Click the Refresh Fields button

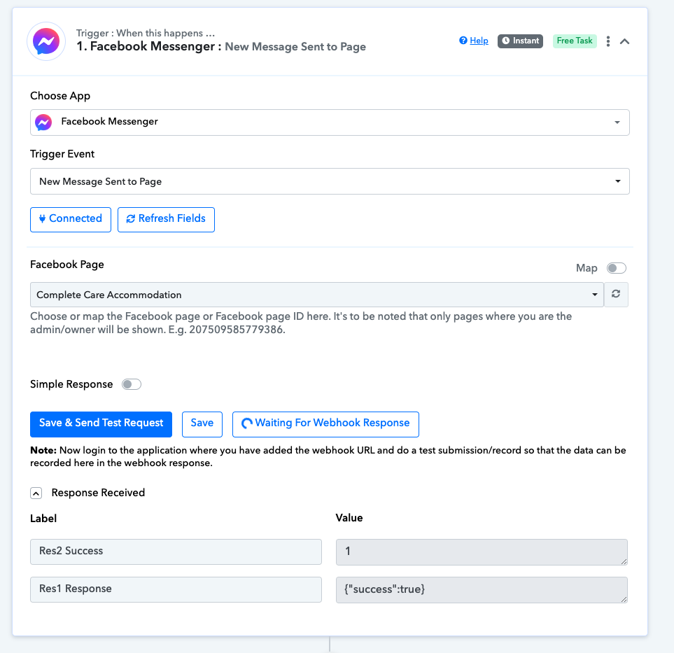[166, 219]
